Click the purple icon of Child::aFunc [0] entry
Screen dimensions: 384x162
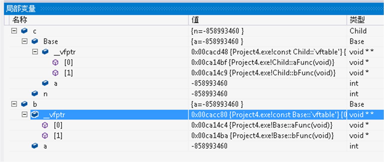[x=55, y=62]
